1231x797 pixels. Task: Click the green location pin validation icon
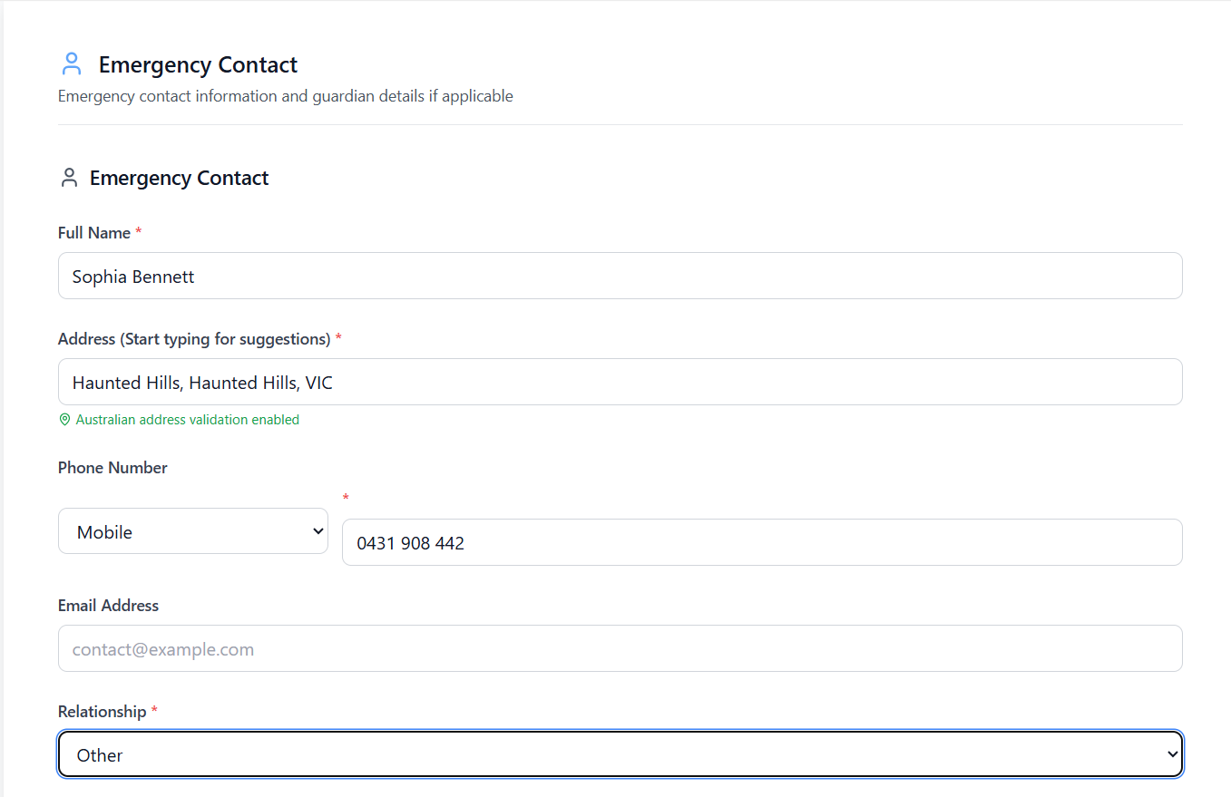[64, 419]
